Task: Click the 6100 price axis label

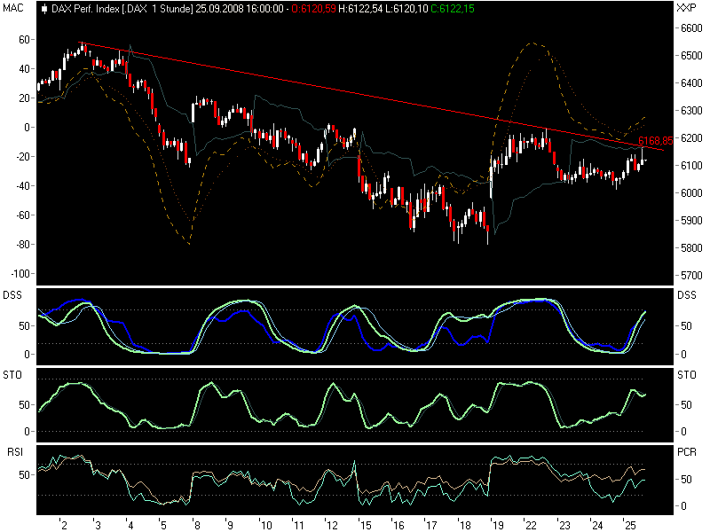Action: [x=691, y=166]
